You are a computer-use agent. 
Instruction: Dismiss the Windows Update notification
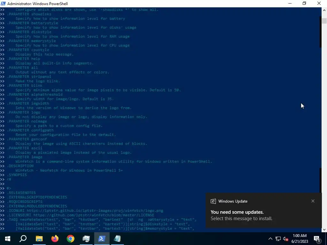click(313, 201)
